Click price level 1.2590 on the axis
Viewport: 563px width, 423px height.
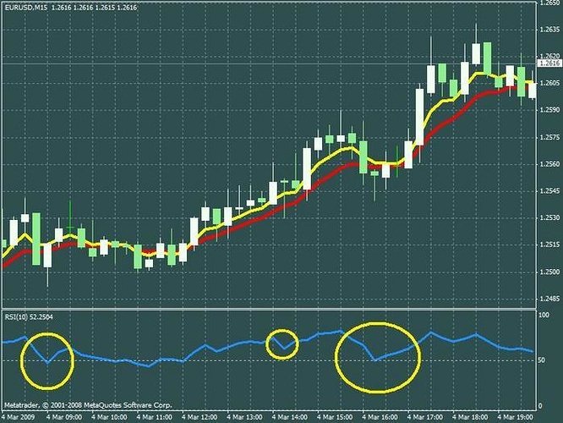pyautogui.click(x=549, y=110)
